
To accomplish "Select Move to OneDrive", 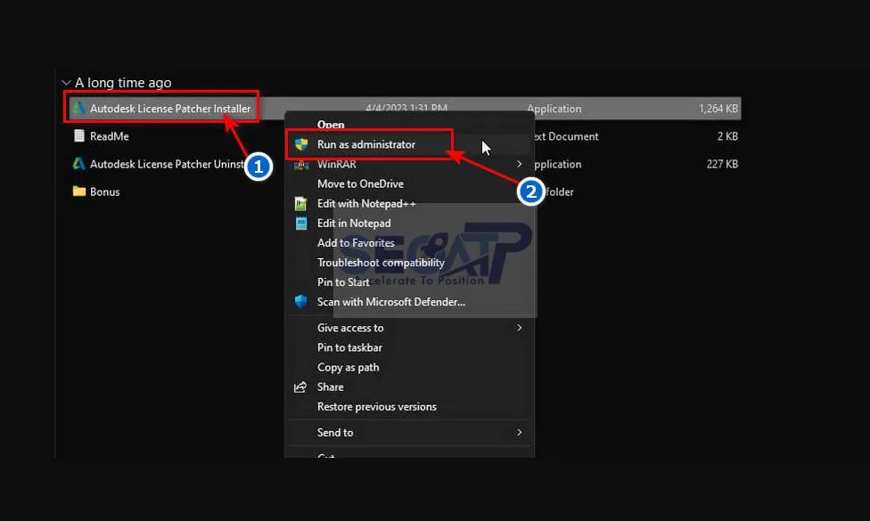I will click(360, 184).
